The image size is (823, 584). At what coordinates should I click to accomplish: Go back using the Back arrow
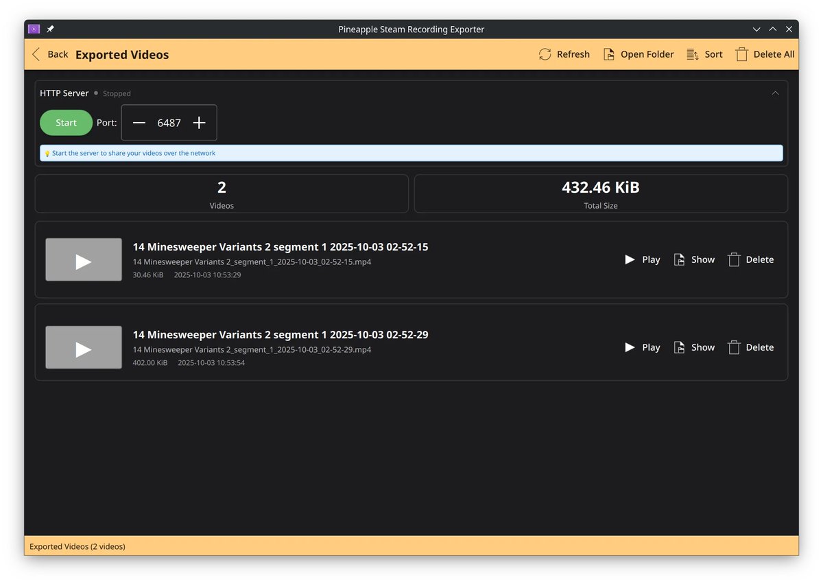[x=36, y=54]
